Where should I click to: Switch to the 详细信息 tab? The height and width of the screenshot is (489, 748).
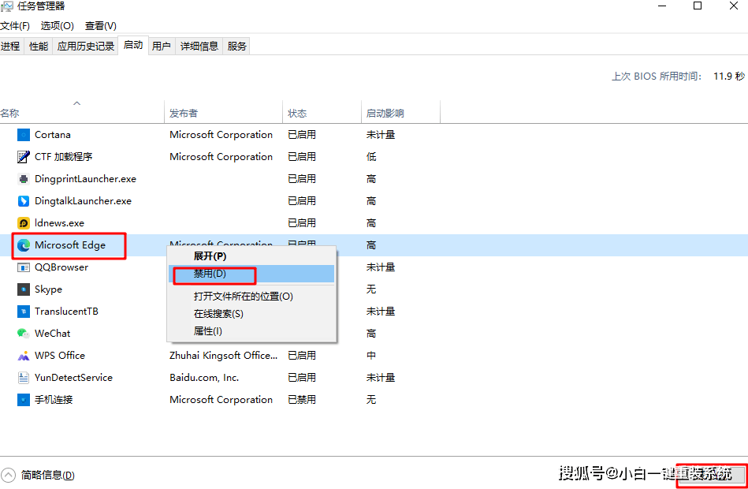coord(199,47)
